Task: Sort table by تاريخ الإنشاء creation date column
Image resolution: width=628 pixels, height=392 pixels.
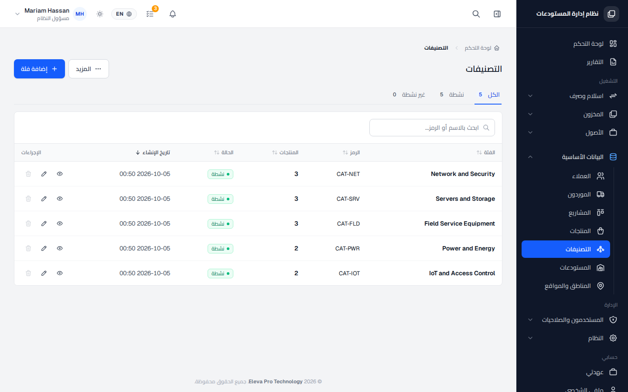Action: coord(153,152)
